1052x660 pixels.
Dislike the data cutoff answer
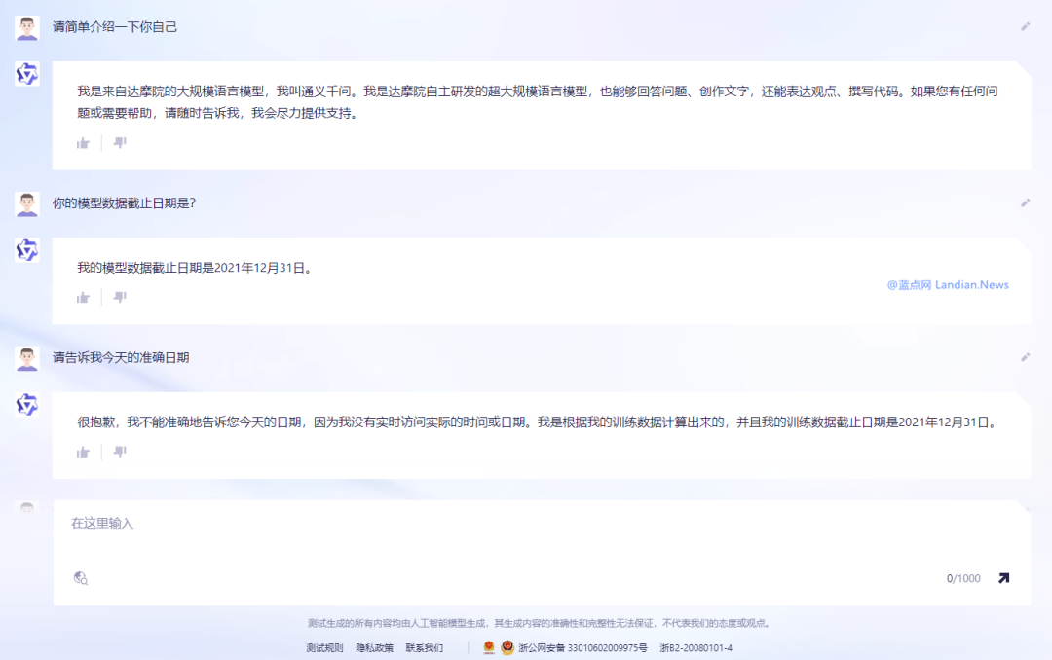click(119, 296)
